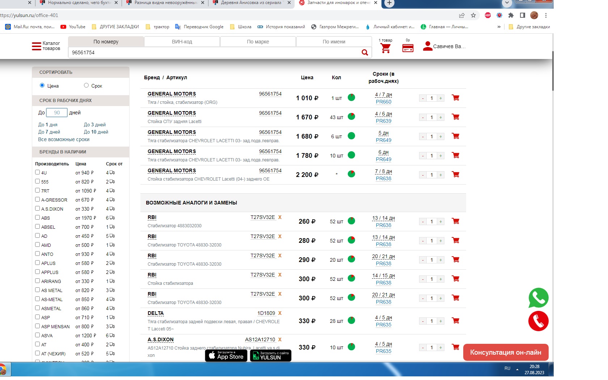Image resolution: width=608 pixels, height=380 pixels.
Task: Switch to the По марке search tab
Action: [258, 42]
